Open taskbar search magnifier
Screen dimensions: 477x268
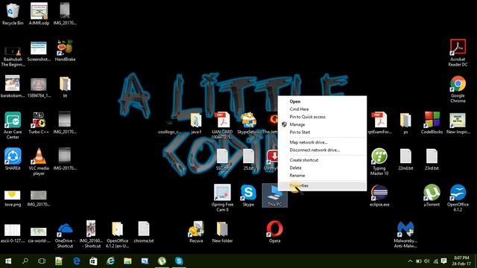click(25, 261)
